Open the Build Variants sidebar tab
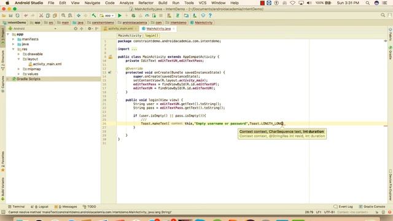Screen dimensions: 393x221 2,189
